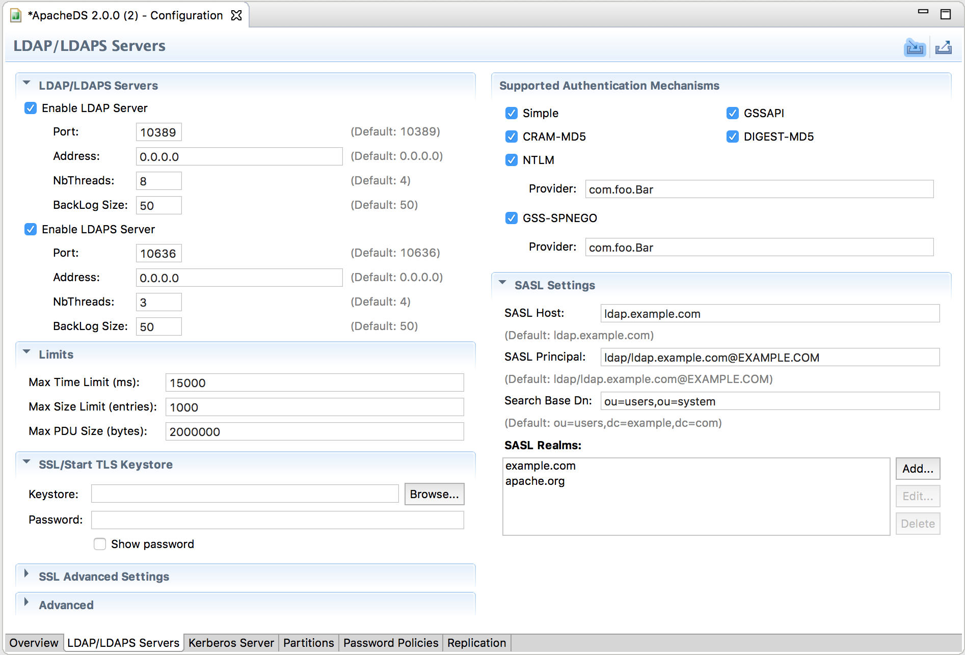Disable the Enable LDAP Server checkbox
The height and width of the screenshot is (655, 965).
pos(31,108)
